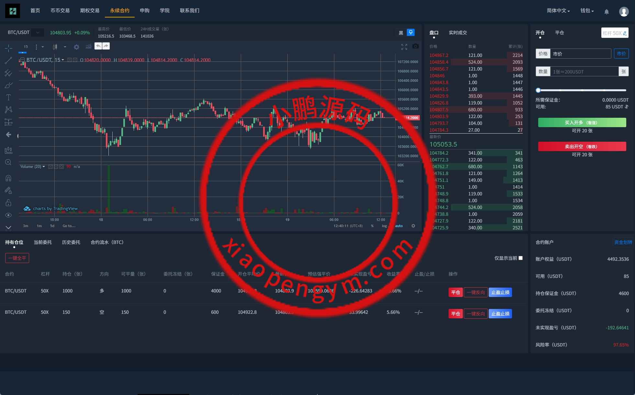Go to 首页 home page
This screenshot has height=395, width=635.
pyautogui.click(x=35, y=11)
